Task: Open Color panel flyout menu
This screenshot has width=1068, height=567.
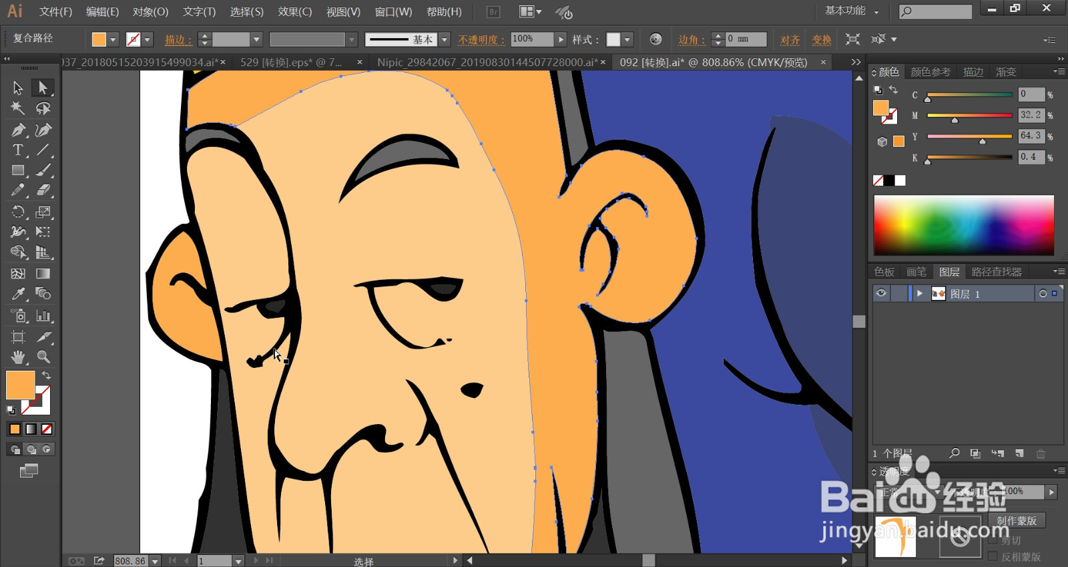Action: coord(1059,71)
